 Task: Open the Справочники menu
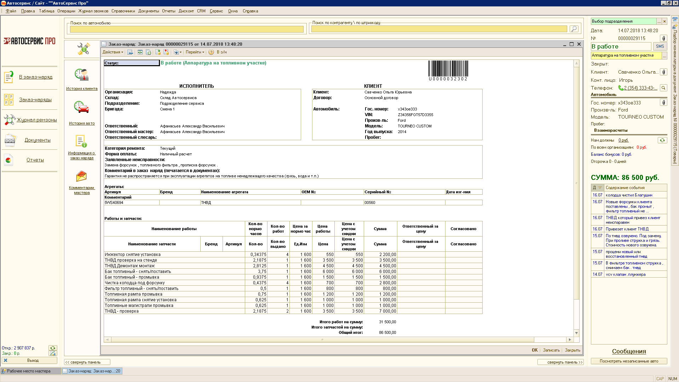pos(123,11)
